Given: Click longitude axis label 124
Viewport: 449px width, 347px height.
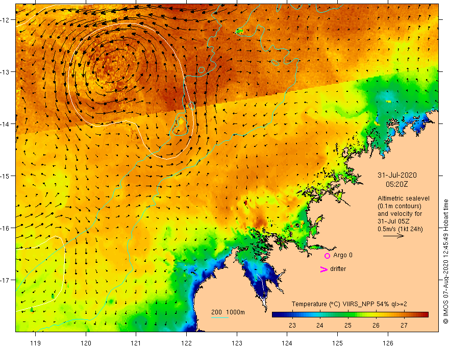Looking at the screenshot, I should coord(287,343).
